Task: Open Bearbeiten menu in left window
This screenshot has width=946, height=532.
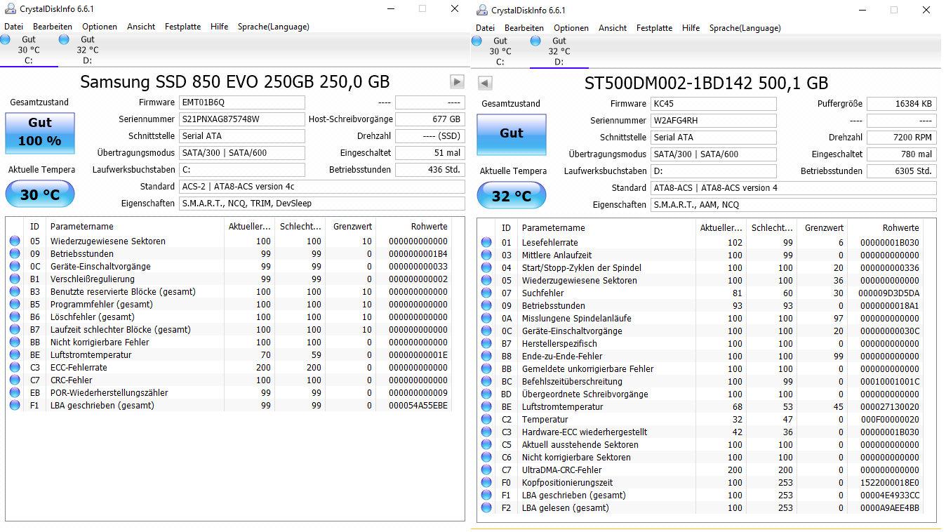Action: (53, 27)
